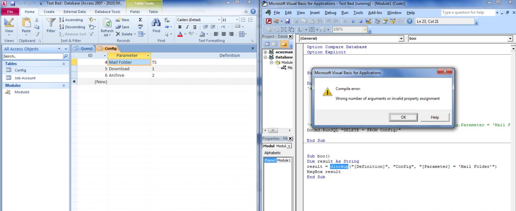Open background fill color picker in Text Formatting
Screen dimensions: 516x211
click(207, 34)
